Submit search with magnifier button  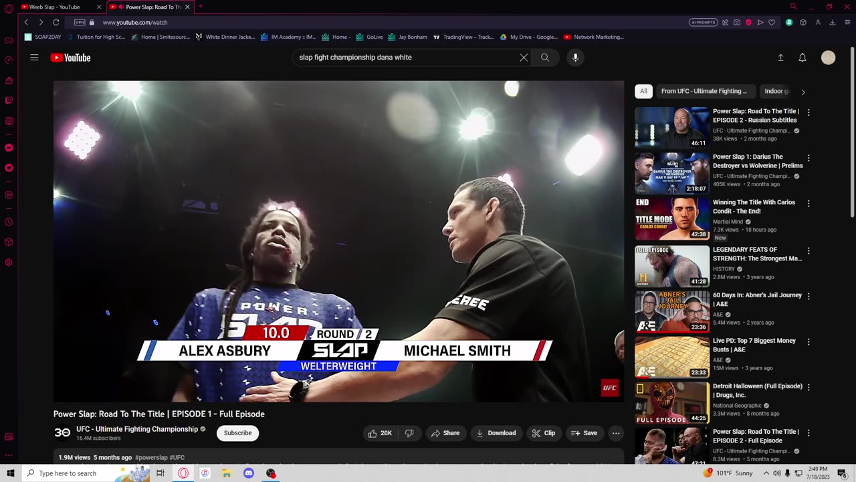pos(545,58)
